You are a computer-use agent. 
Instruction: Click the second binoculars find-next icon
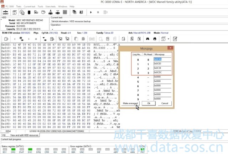(155, 39)
